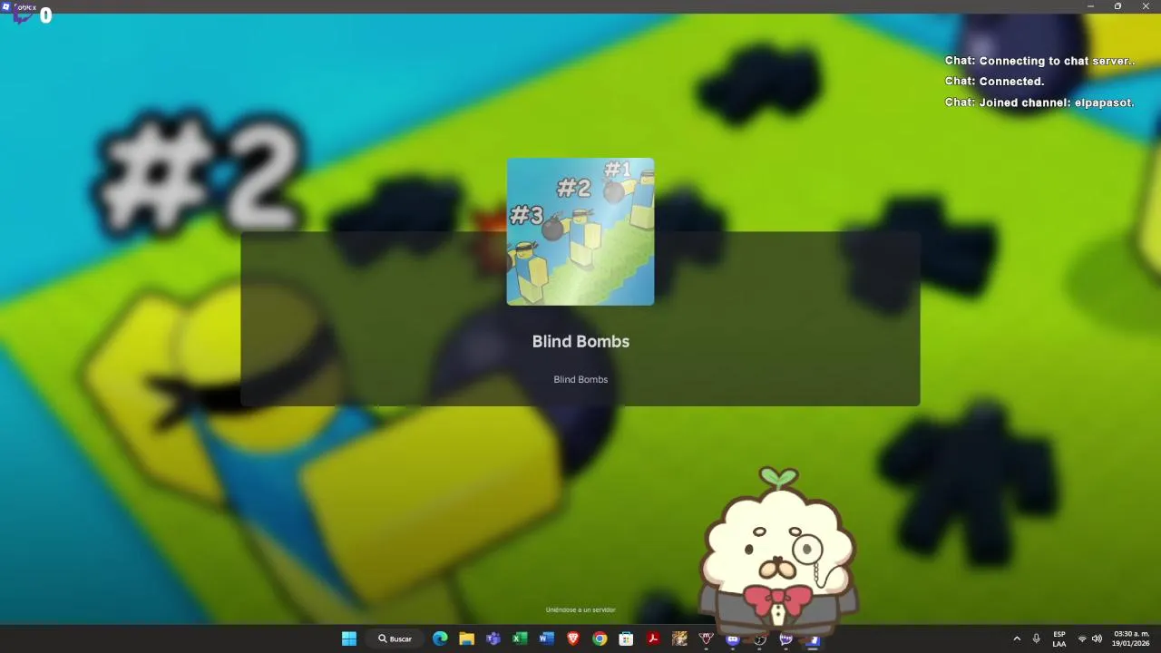Launch Excel from the taskbar
Screen dimensions: 1161x653
520,638
